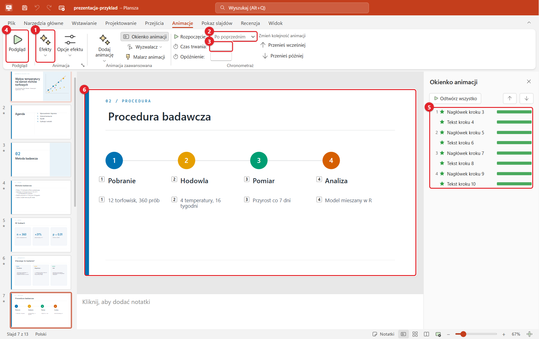Open the Animacja group dialog launcher

click(x=83, y=65)
